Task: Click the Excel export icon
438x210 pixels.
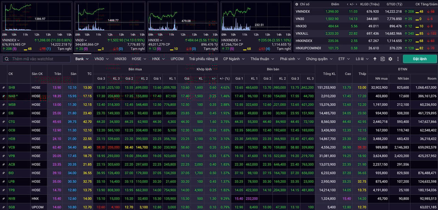Action: [x=383, y=59]
